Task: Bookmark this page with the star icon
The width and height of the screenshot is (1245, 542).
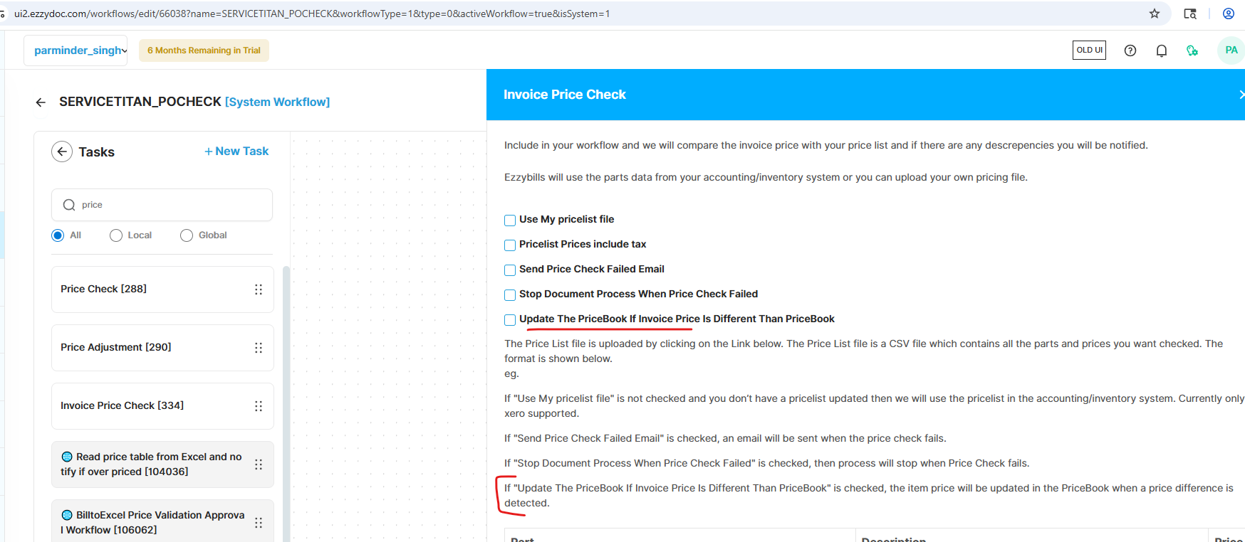Action: (x=1155, y=14)
